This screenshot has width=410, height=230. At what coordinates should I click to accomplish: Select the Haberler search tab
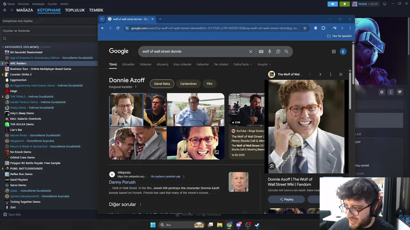click(203, 64)
